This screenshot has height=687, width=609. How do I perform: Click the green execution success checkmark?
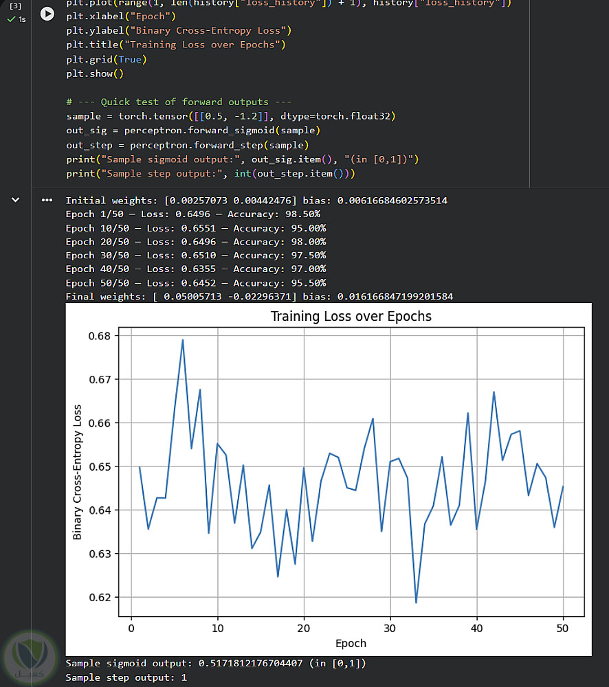click(x=10, y=19)
